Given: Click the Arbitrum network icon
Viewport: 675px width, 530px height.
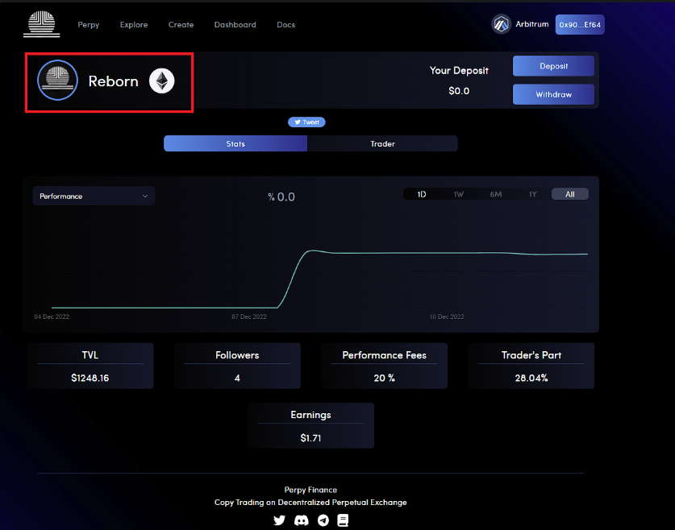Looking at the screenshot, I should [x=502, y=24].
